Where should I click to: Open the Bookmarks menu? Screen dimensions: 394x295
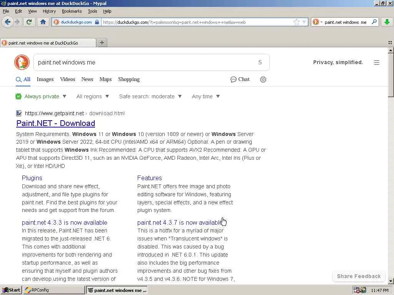pos(72,11)
